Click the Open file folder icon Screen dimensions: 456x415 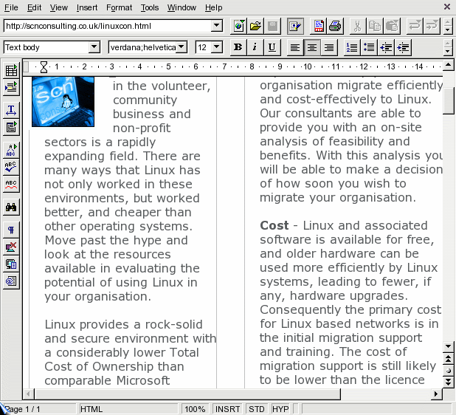(255, 26)
